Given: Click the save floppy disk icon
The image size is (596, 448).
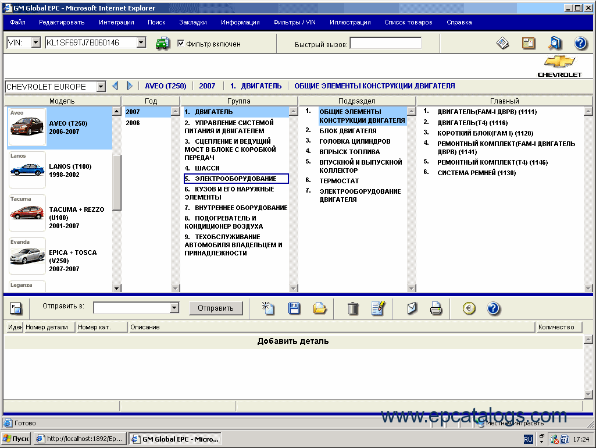Looking at the screenshot, I should (295, 308).
